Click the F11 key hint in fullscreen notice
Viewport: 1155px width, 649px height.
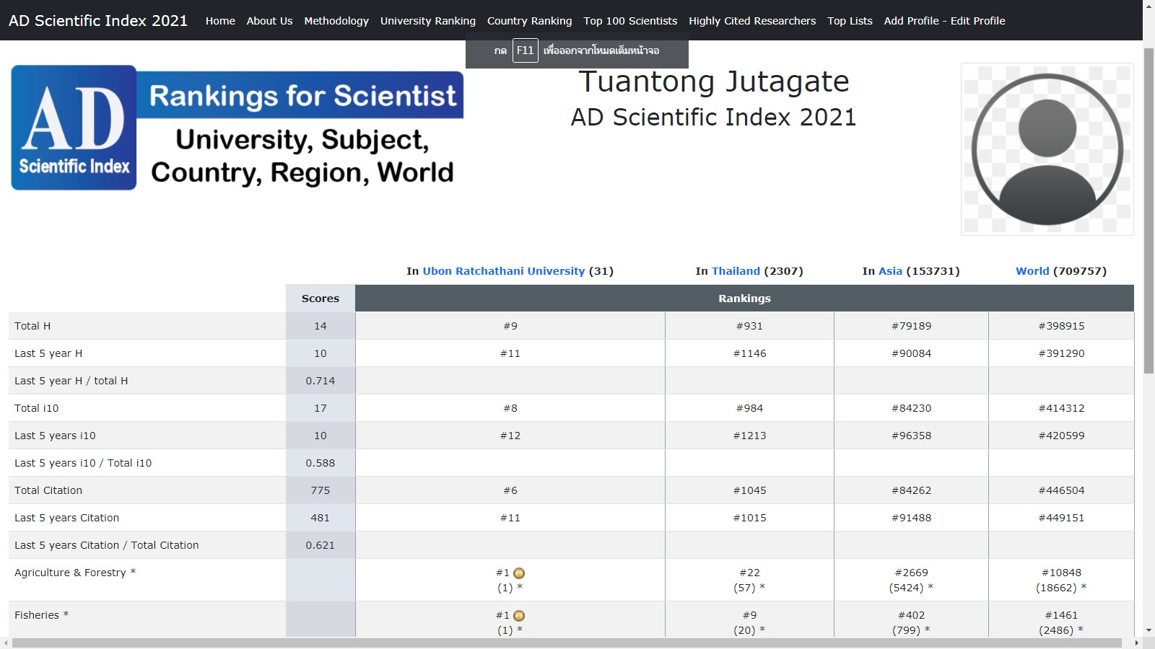(525, 50)
